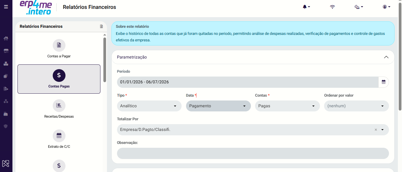Click the main page vertical scrollbar

click(x=400, y=56)
